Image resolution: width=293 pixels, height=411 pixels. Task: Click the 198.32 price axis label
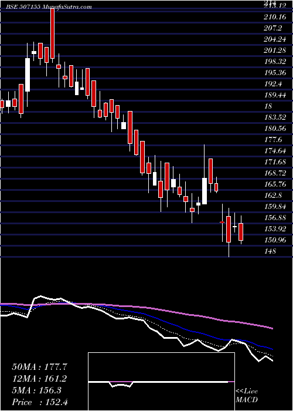[x=275, y=62]
